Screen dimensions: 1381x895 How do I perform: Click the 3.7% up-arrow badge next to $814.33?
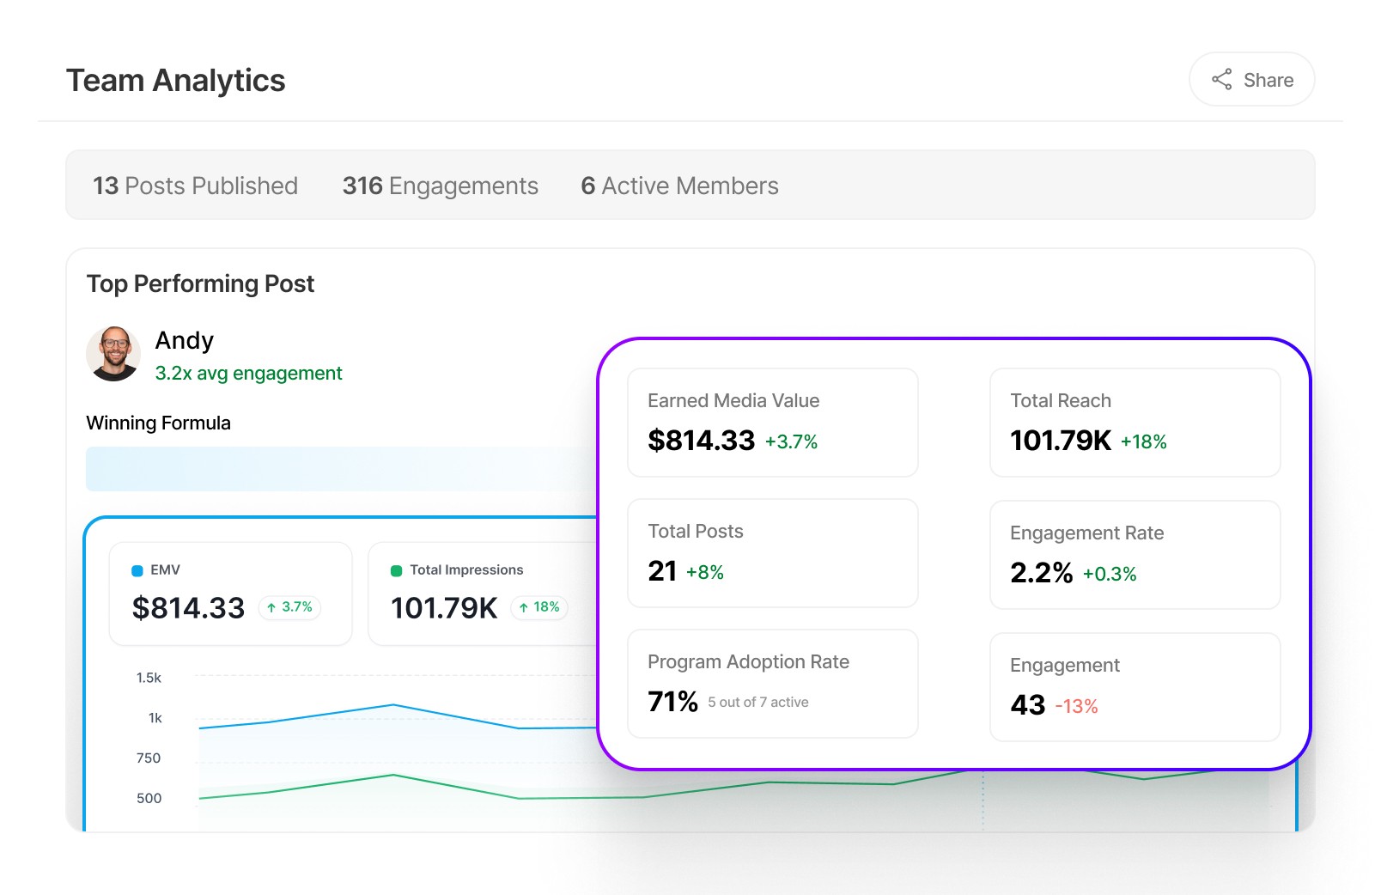(289, 607)
